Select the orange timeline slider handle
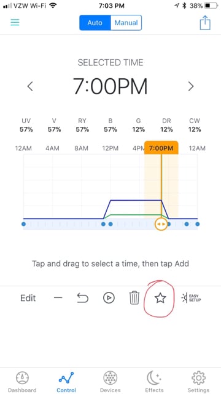The width and height of the screenshot is (221, 394). click(161, 224)
